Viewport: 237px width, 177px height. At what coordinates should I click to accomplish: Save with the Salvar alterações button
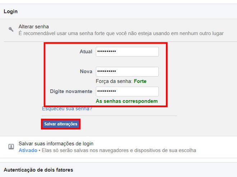[61, 124]
